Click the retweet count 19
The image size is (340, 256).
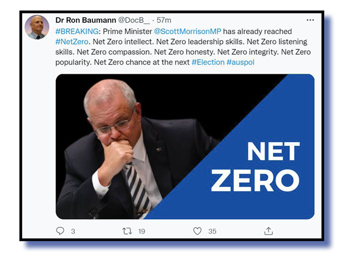(x=141, y=231)
